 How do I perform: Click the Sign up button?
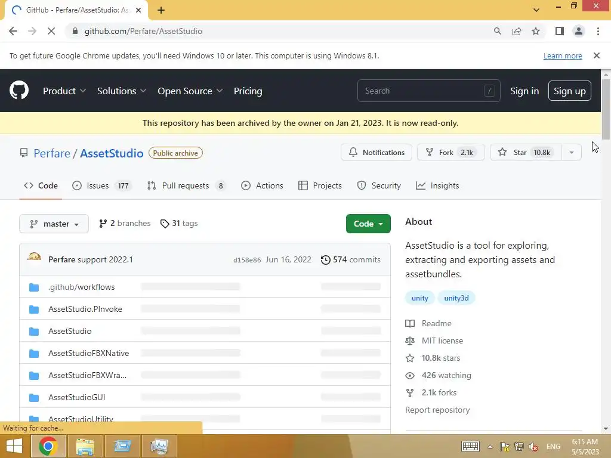click(x=569, y=91)
